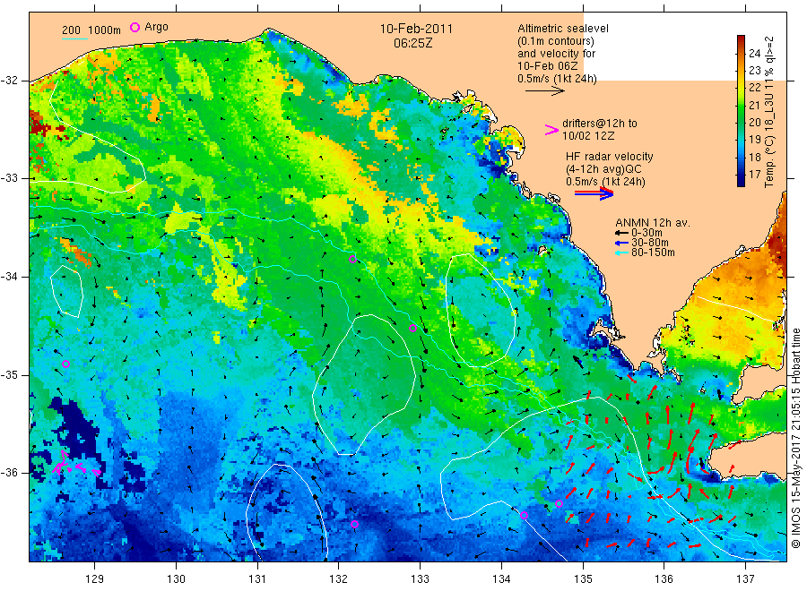Viewport: 807px width, 591px height.
Task: Click the '06:25Z' time label
Action: pyautogui.click(x=412, y=44)
